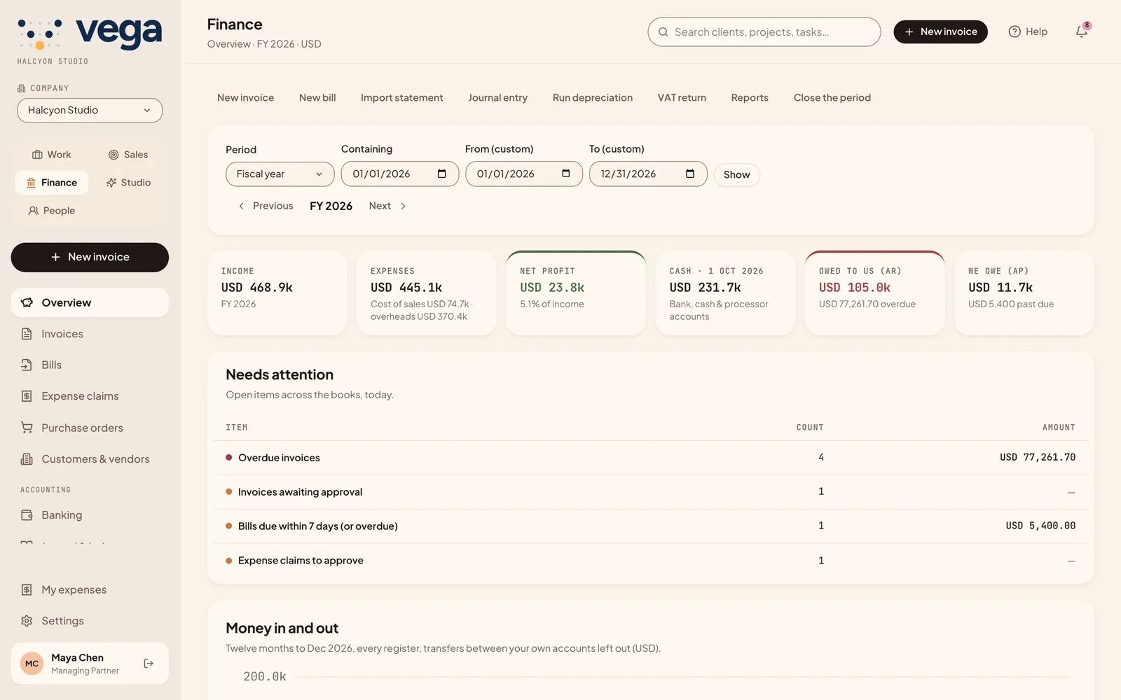This screenshot has width=1121, height=700.
Task: Click the sidebar New invoice button
Action: tap(90, 258)
